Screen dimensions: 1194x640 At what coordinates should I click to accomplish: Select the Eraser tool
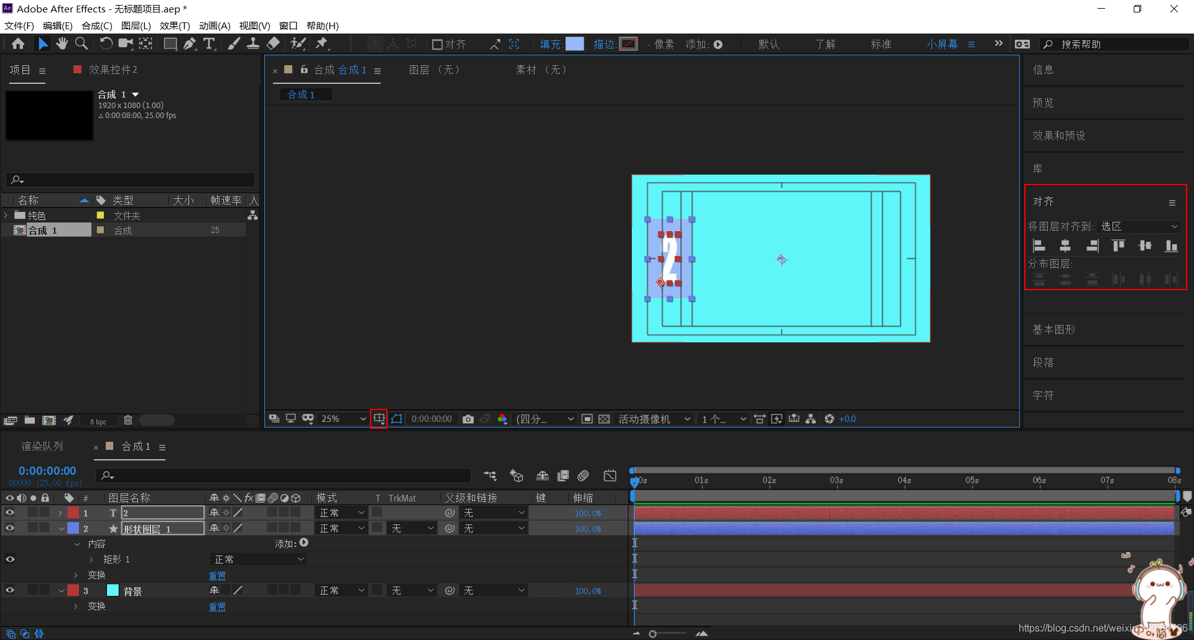point(273,43)
